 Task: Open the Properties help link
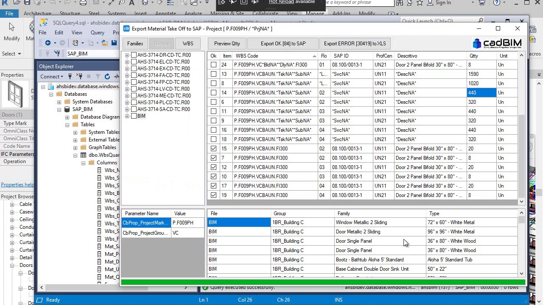(x=17, y=185)
